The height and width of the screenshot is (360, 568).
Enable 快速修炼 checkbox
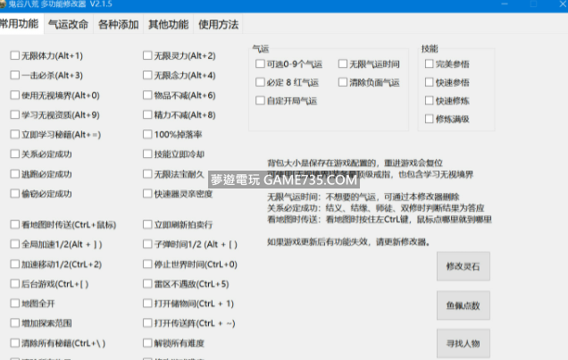pos(430,100)
